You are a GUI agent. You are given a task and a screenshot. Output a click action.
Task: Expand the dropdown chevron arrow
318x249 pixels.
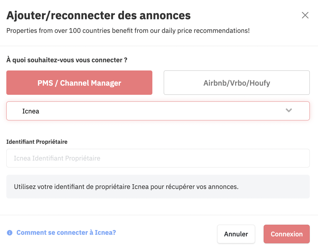tap(289, 110)
